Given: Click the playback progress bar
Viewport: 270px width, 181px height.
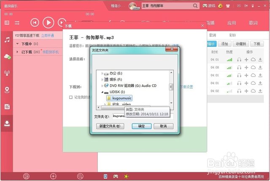Looking at the screenshot, I should pyautogui.click(x=49, y=11).
